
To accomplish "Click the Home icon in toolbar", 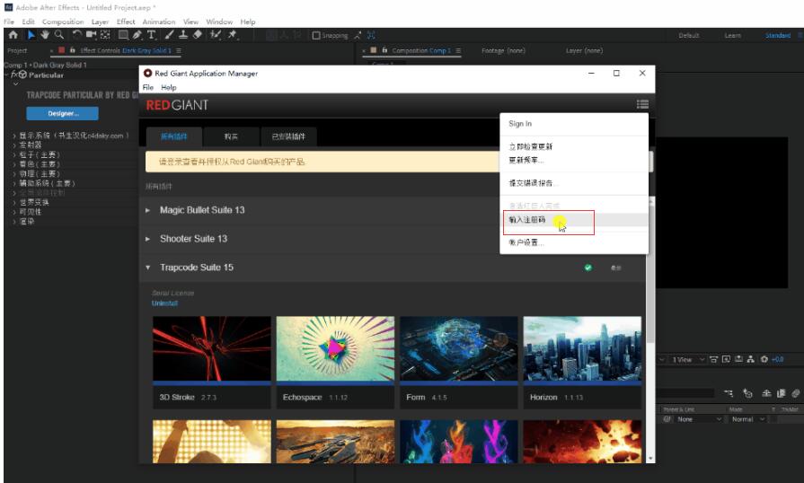I will [x=13, y=35].
